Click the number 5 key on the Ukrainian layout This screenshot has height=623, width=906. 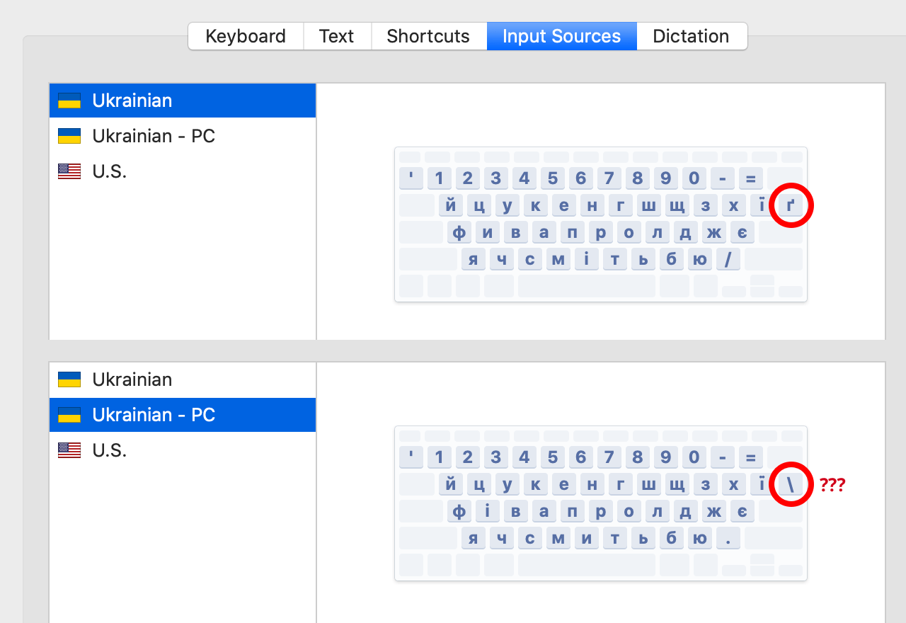tap(552, 178)
